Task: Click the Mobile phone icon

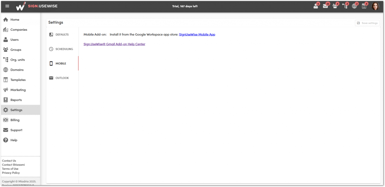Action: (x=51, y=63)
